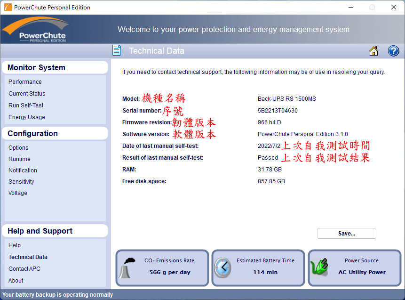Open the About page
This screenshot has height=300, width=405.
pyautogui.click(x=16, y=281)
